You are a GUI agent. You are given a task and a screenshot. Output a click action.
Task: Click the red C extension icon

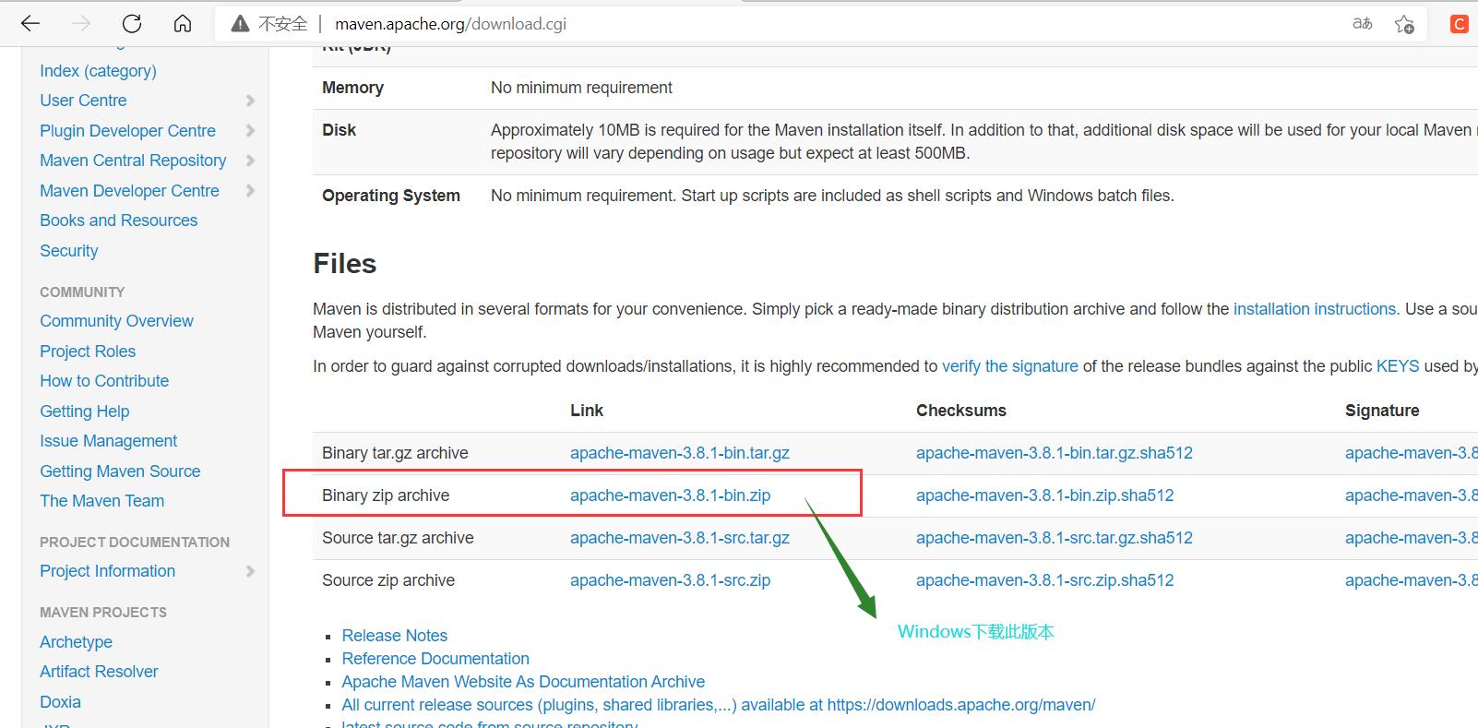click(x=1459, y=24)
